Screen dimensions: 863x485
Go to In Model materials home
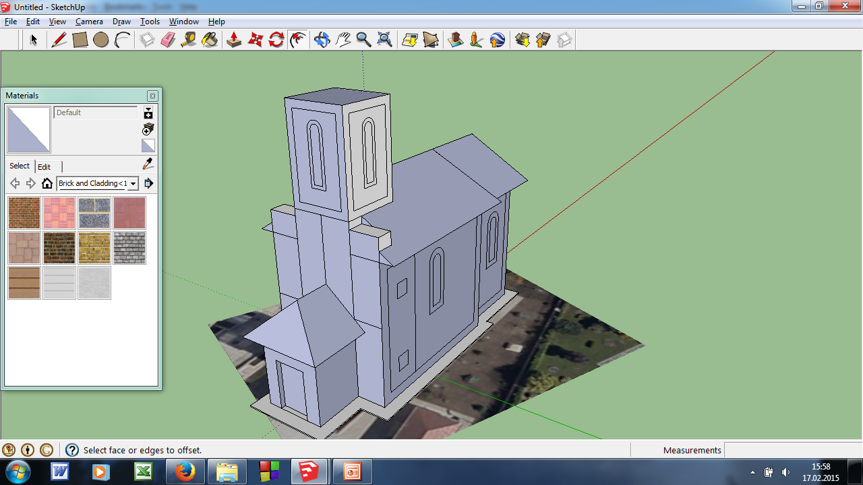(x=47, y=183)
